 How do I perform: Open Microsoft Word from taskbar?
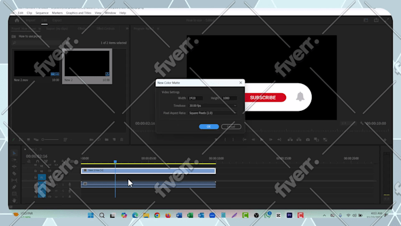pos(179,215)
